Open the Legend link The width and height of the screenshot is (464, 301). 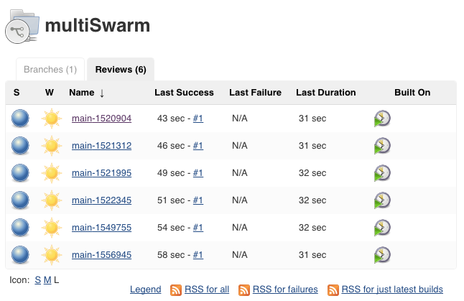145,290
